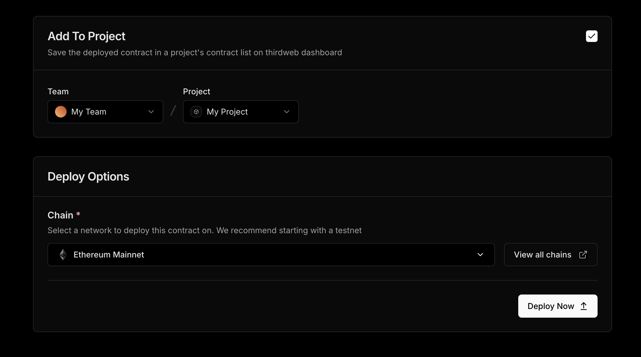Click the Team field label
The width and height of the screenshot is (641, 357).
click(x=58, y=91)
